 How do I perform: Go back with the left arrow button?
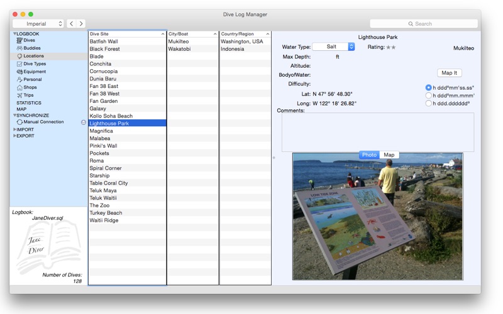coord(72,24)
